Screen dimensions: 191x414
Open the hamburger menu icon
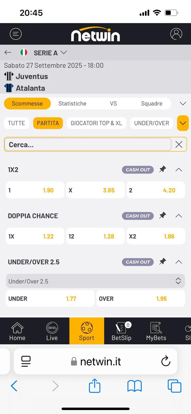coord(16,34)
